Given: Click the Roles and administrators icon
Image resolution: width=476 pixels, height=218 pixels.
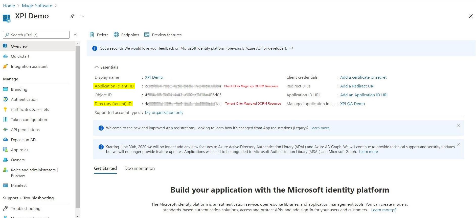Looking at the screenshot, I should pyautogui.click(x=5, y=170).
